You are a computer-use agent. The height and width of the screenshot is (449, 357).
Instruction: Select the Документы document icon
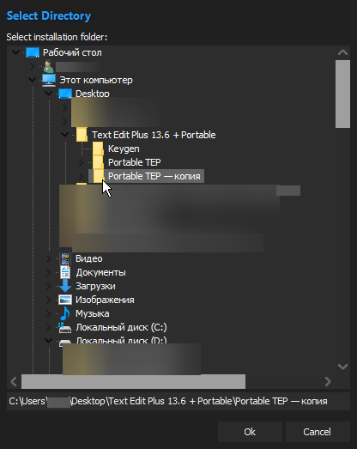click(65, 272)
